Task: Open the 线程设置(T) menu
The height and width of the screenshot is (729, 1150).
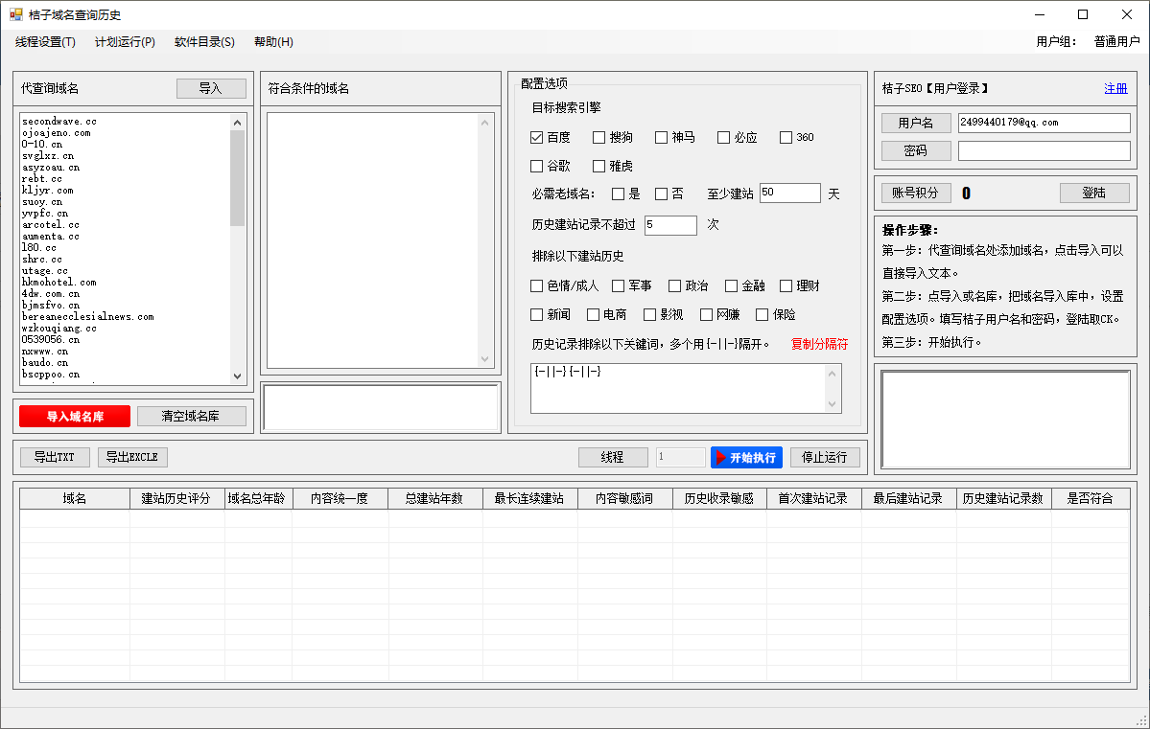Action: click(45, 42)
